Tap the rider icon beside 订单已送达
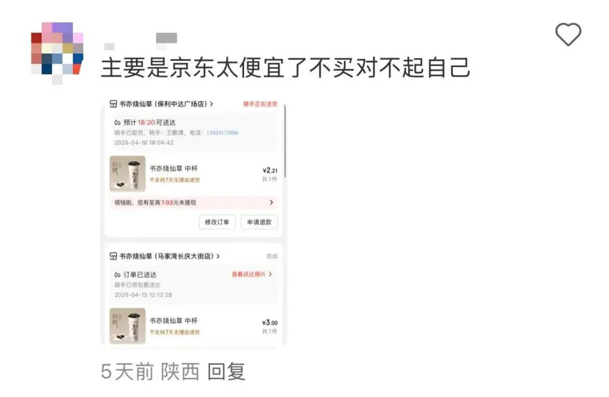Viewport: 609px width, 397px height. coord(117,275)
